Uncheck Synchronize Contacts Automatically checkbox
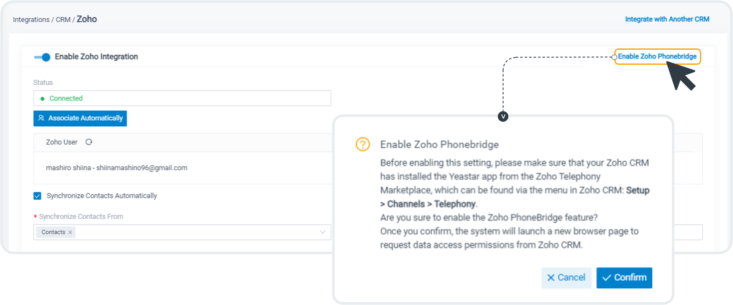 38,196
